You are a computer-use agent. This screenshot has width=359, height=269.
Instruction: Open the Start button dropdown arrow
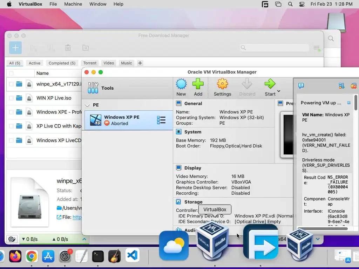pos(279,91)
